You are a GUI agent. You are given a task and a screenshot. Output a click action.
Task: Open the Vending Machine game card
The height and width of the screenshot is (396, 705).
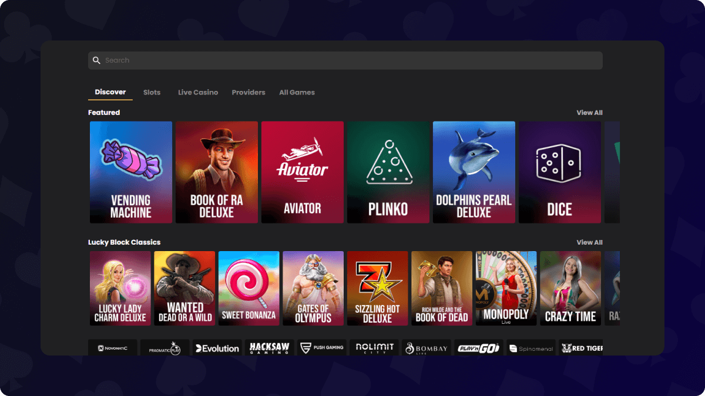point(131,172)
